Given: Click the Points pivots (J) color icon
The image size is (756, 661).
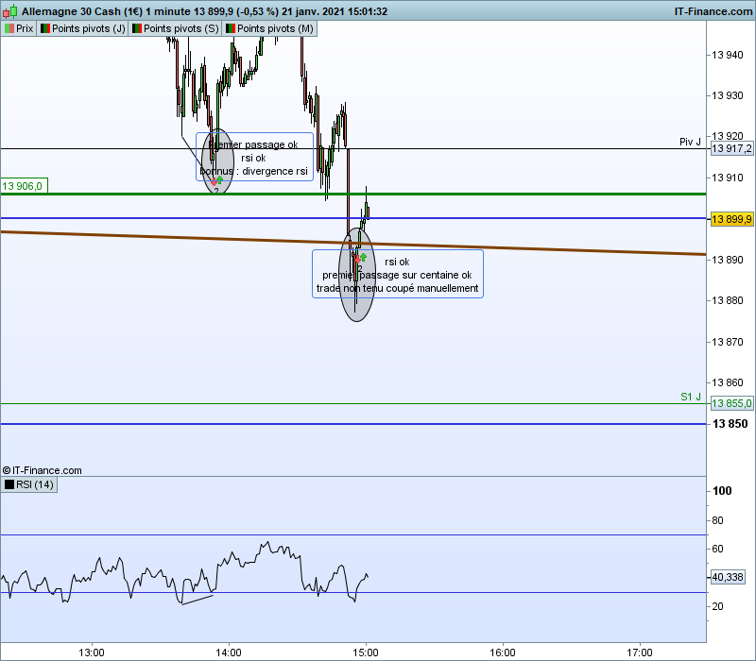Looking at the screenshot, I should point(45,28).
